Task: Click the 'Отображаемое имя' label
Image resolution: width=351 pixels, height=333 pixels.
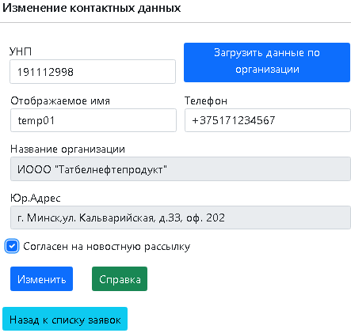Action: click(60, 100)
